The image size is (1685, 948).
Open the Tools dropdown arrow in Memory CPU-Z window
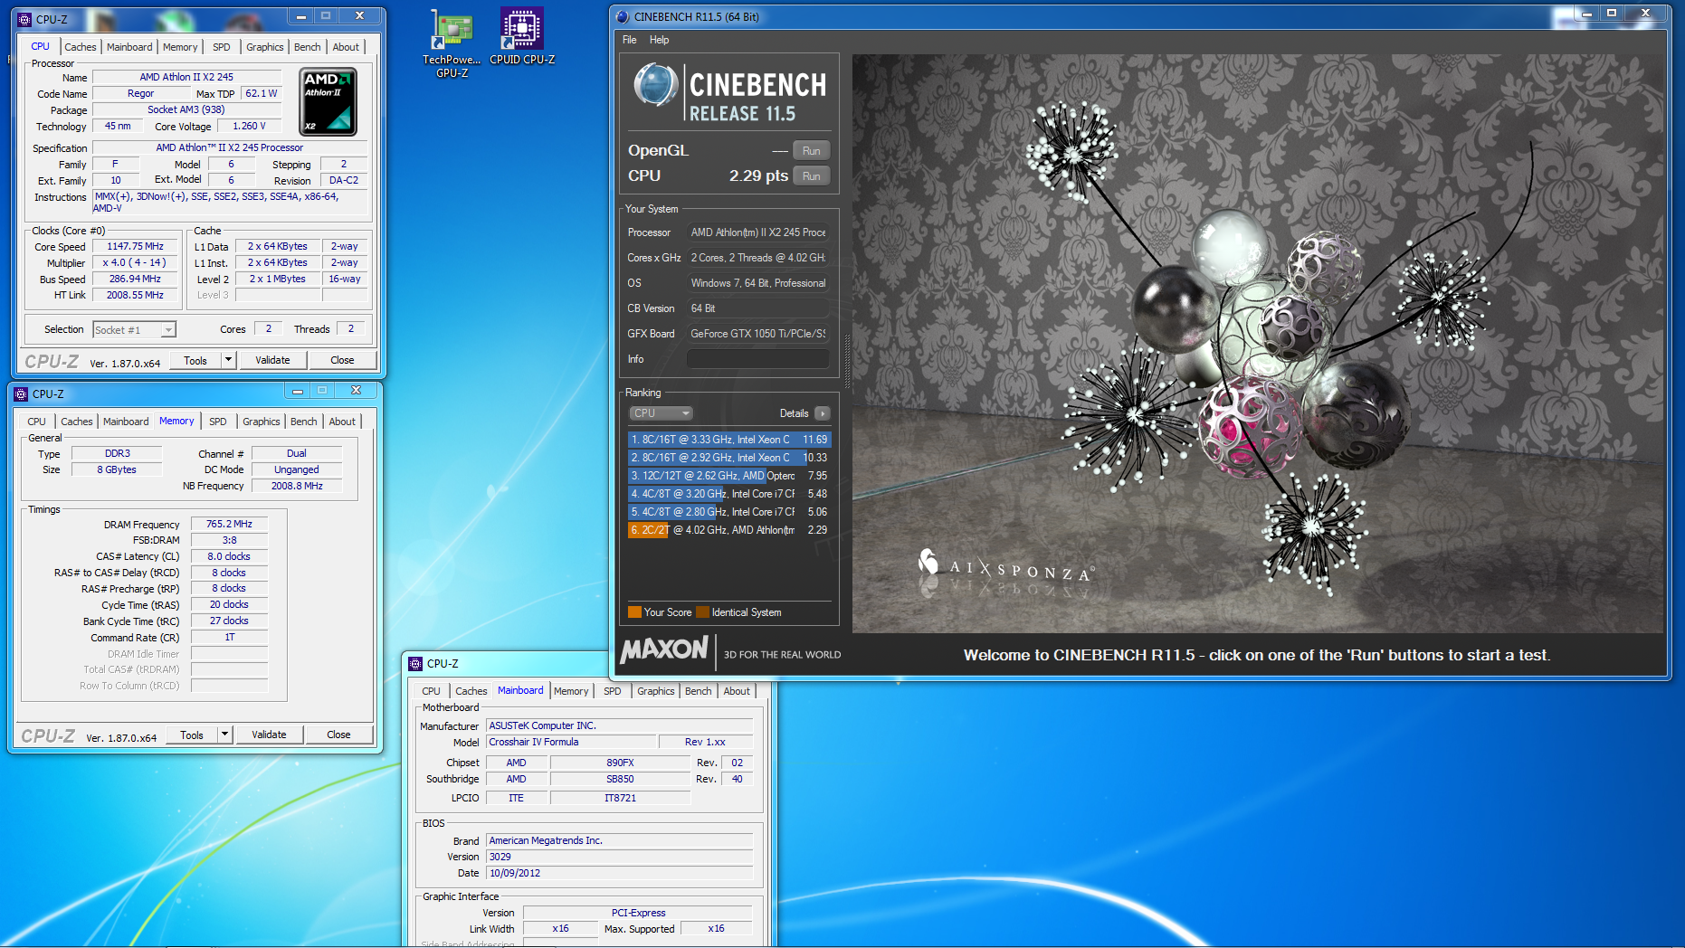point(224,735)
